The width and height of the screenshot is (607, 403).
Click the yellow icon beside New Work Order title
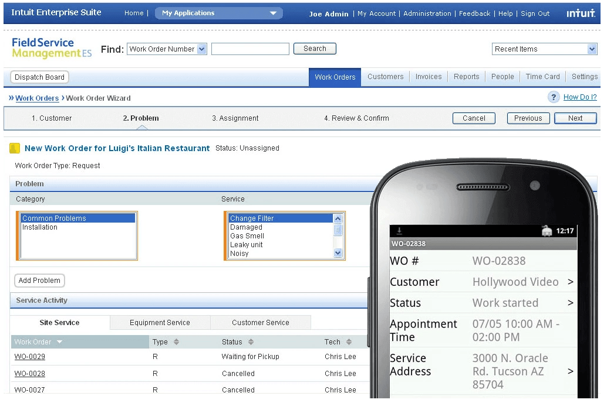click(14, 148)
